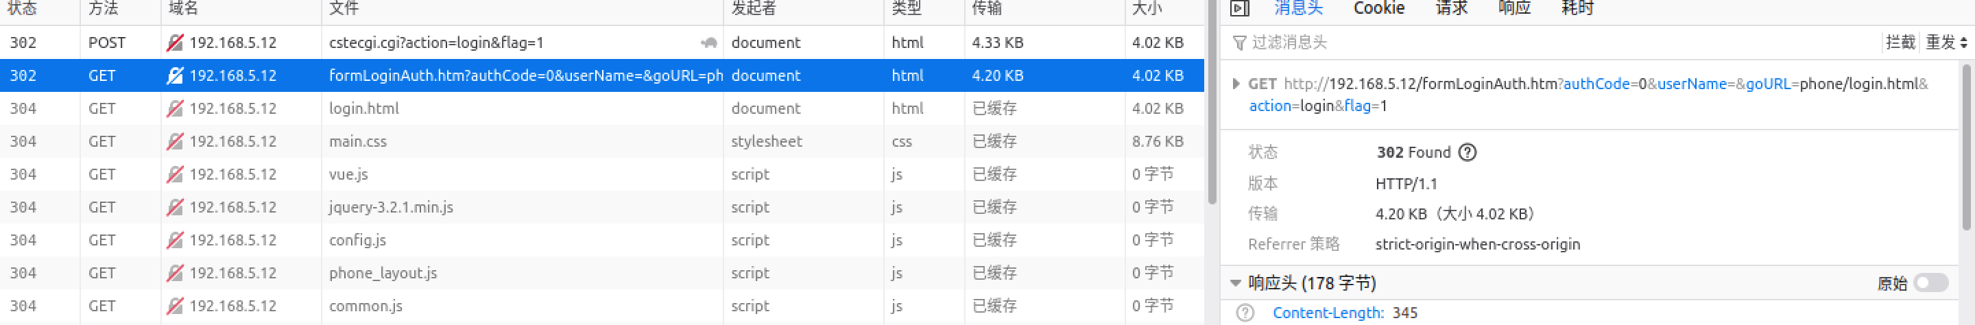Open the 耗时 timings tab

(1577, 8)
